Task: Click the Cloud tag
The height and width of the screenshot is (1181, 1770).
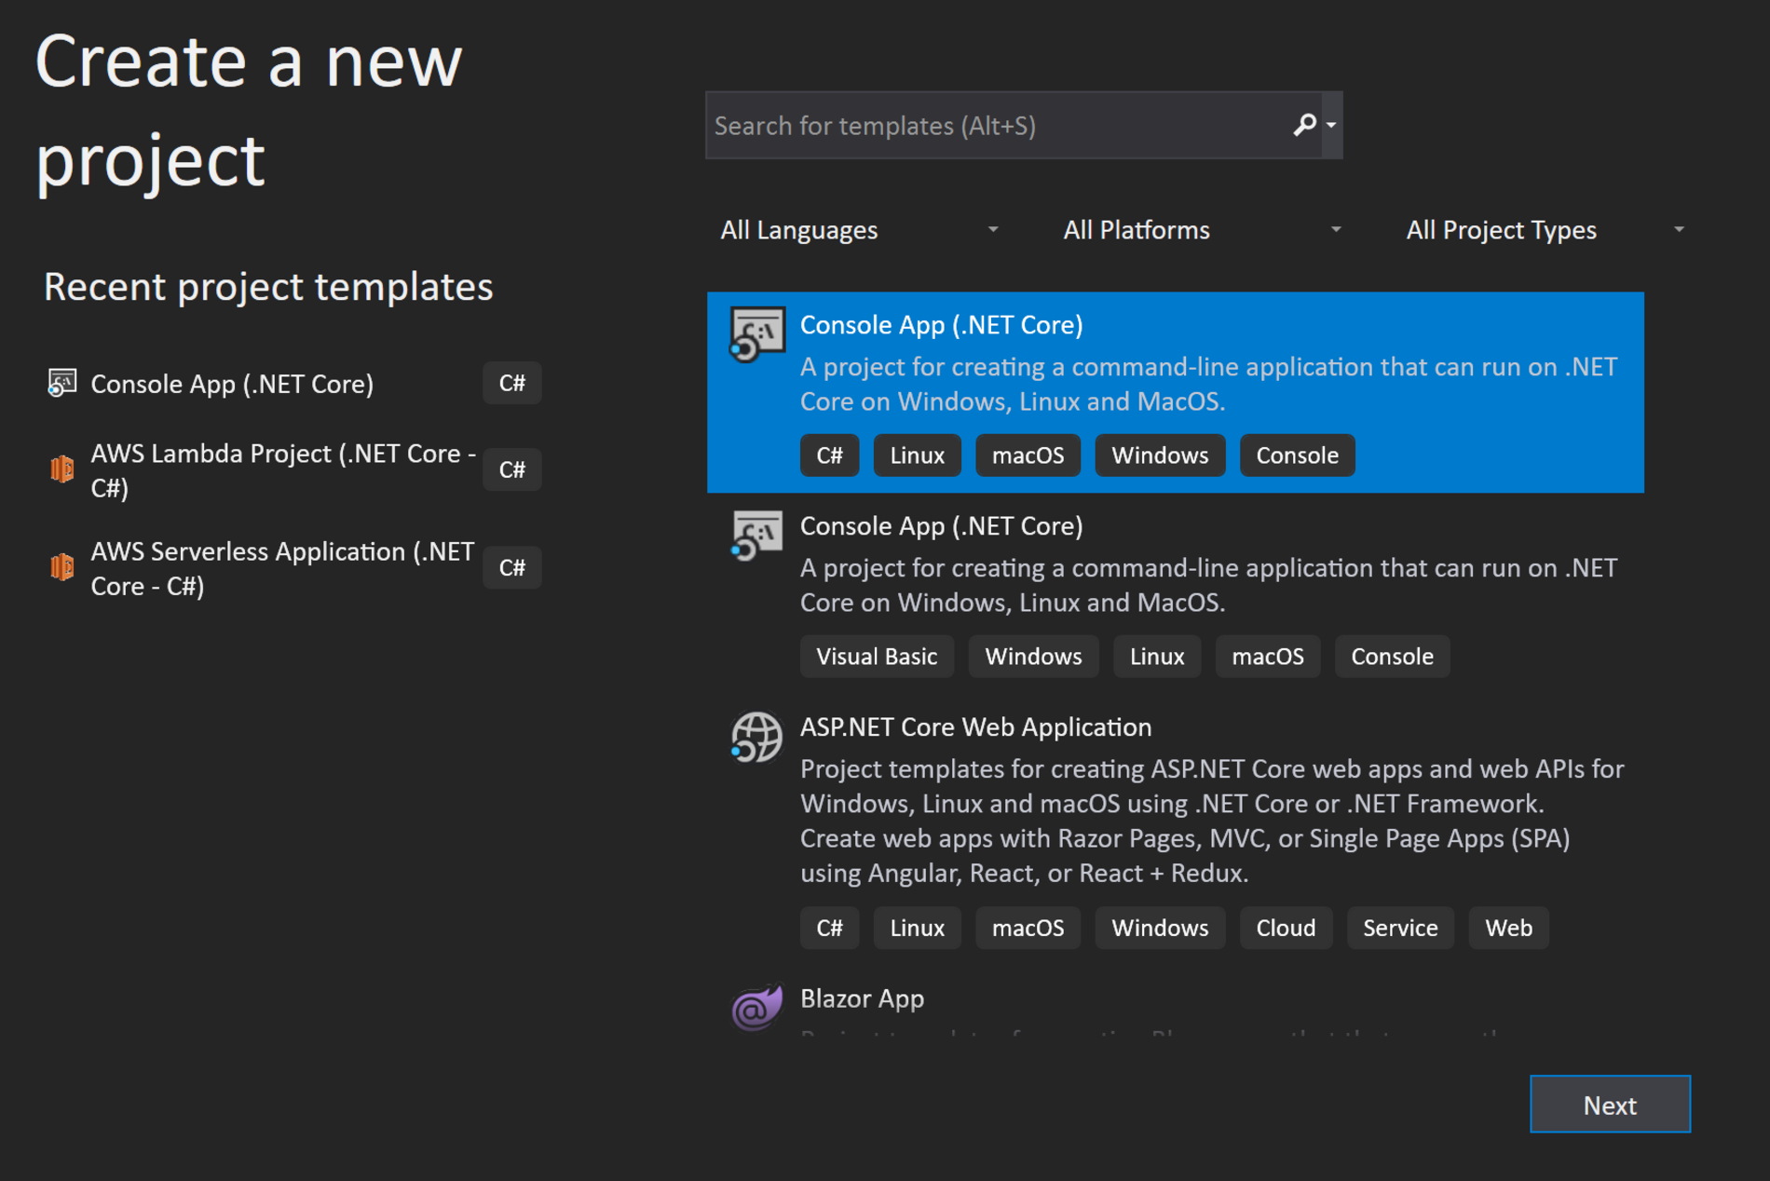Action: click(1286, 928)
